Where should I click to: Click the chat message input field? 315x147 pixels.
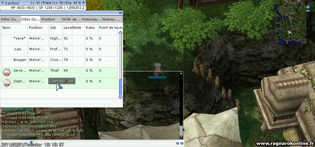105,144
